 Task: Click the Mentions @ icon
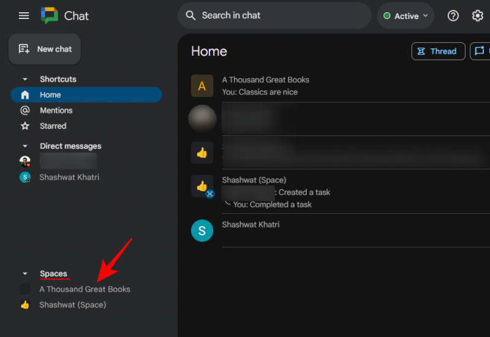coord(25,110)
